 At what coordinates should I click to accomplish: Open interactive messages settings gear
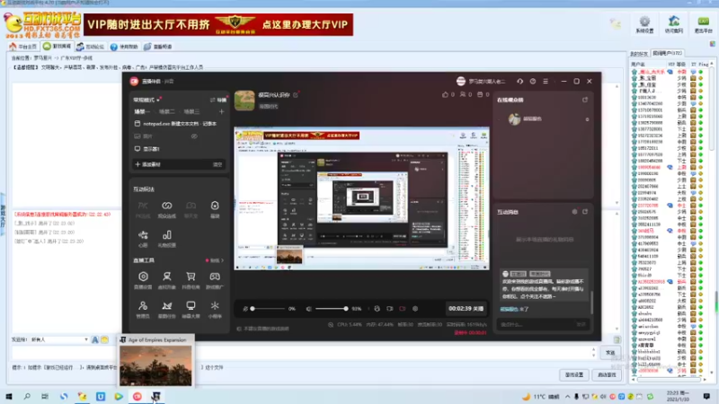pos(574,212)
